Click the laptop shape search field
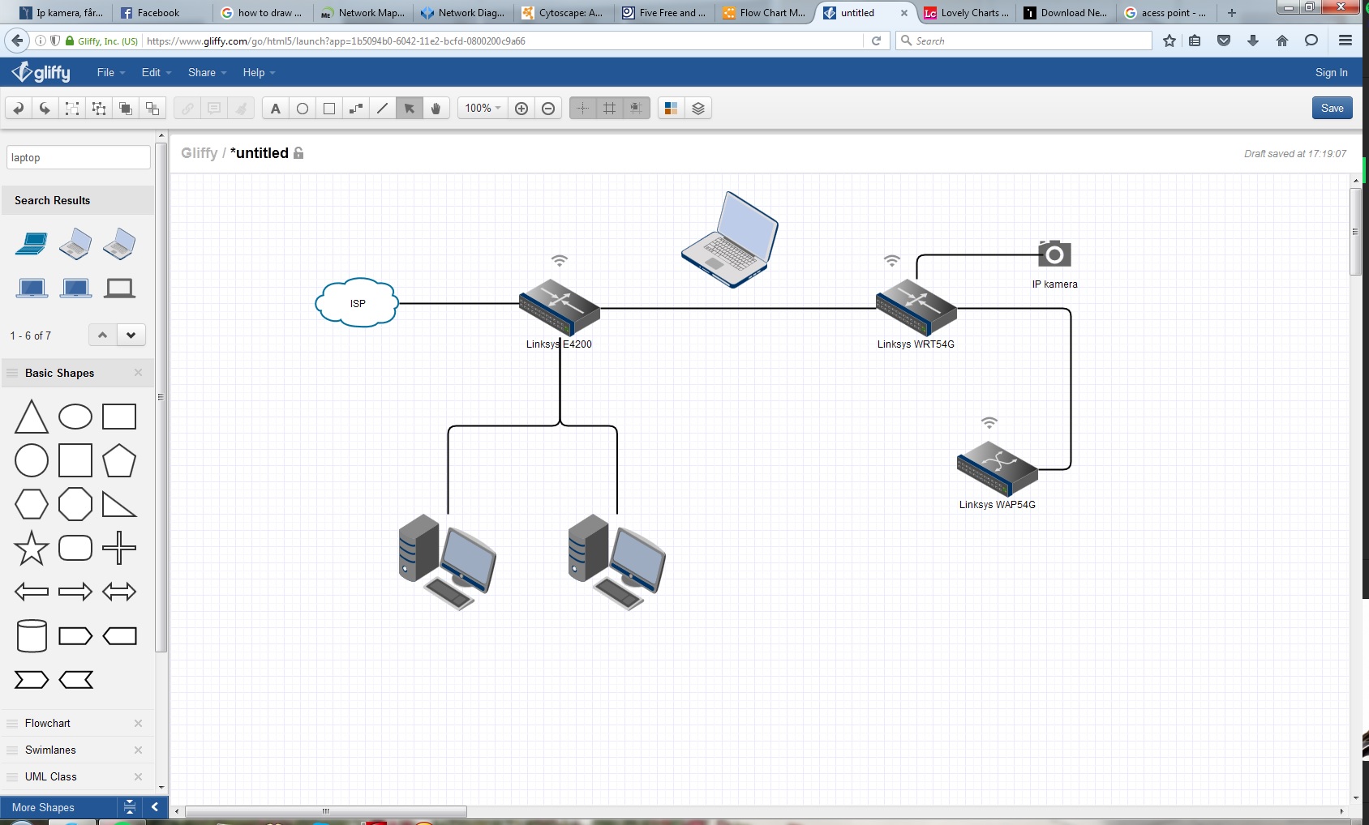The width and height of the screenshot is (1369, 825). click(79, 157)
